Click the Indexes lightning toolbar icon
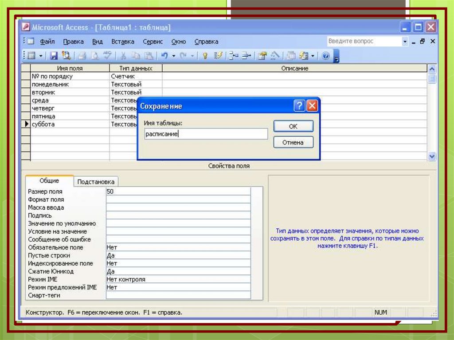 [218, 56]
